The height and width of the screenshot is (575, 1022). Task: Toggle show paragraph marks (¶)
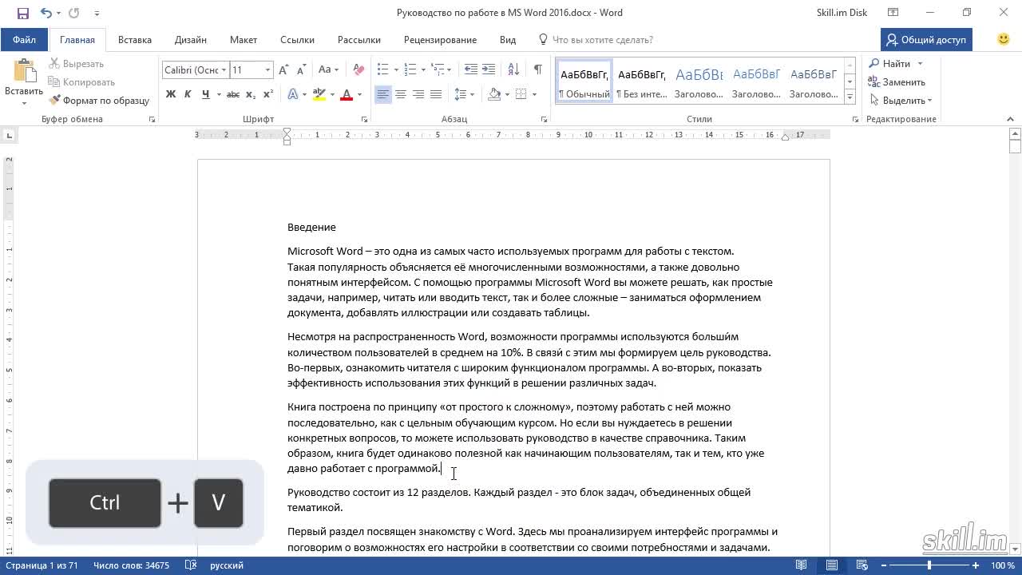(x=538, y=70)
